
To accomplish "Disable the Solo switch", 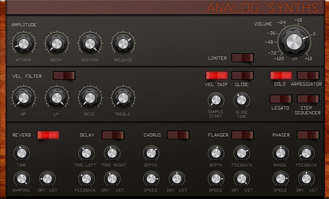I will 281,75.
